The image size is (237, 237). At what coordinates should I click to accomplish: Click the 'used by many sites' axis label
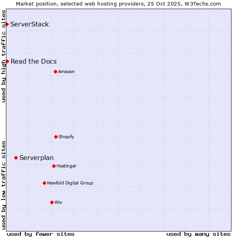click(198, 234)
